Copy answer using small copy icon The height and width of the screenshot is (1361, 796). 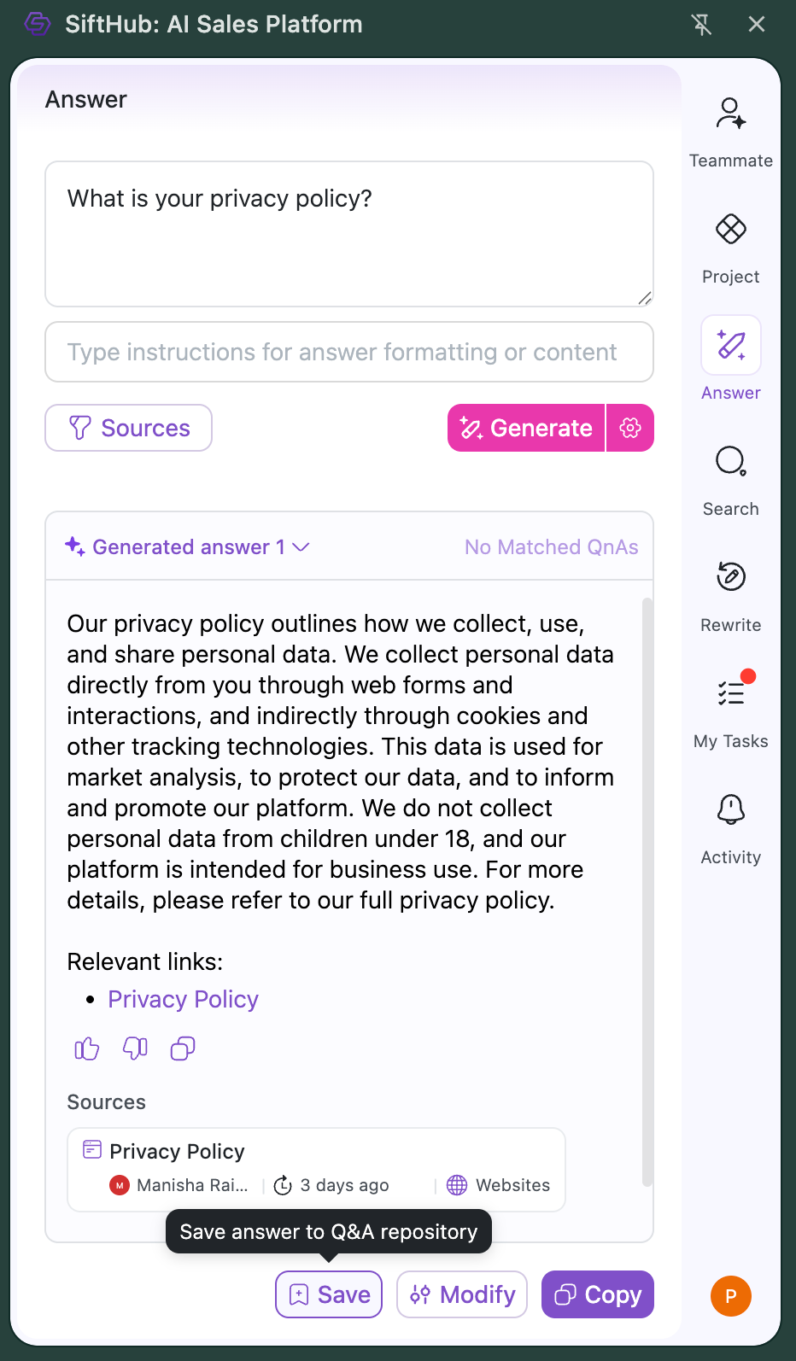[x=183, y=1048]
